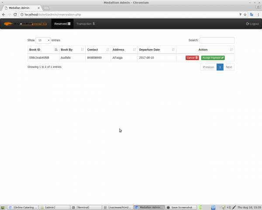Bookmark page with star icon

pos(245,14)
